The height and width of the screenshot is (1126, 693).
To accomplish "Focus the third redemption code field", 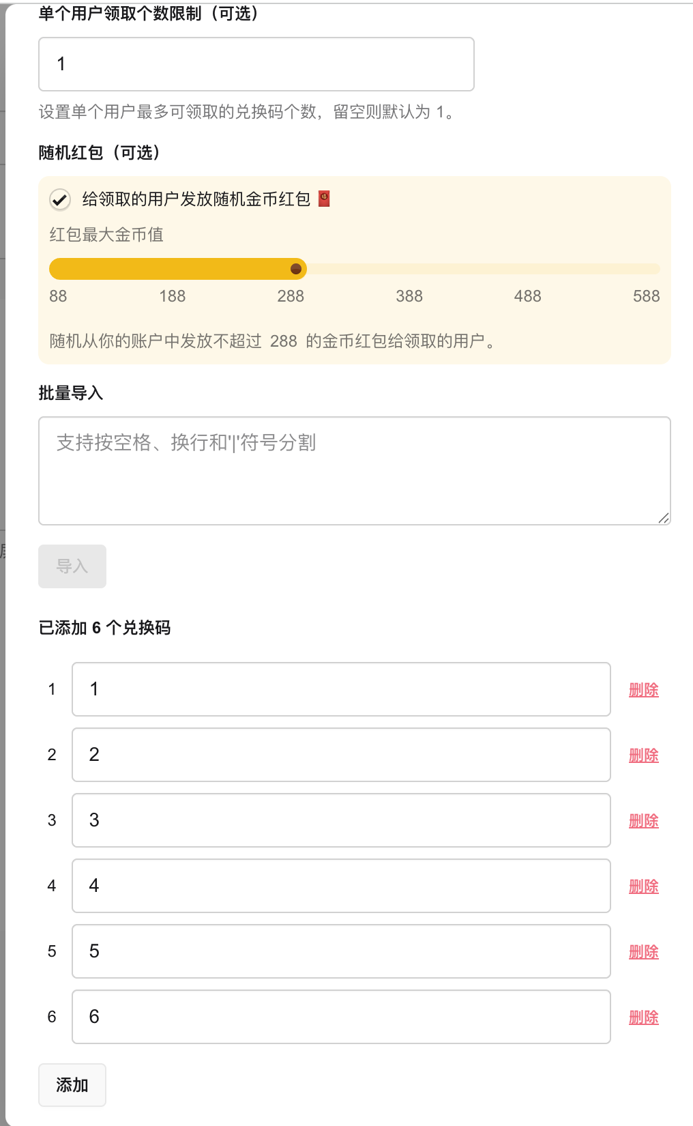I will (341, 820).
